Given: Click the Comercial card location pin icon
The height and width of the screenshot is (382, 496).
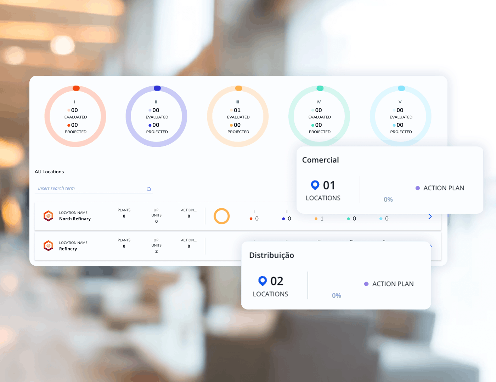Looking at the screenshot, I should [x=315, y=185].
